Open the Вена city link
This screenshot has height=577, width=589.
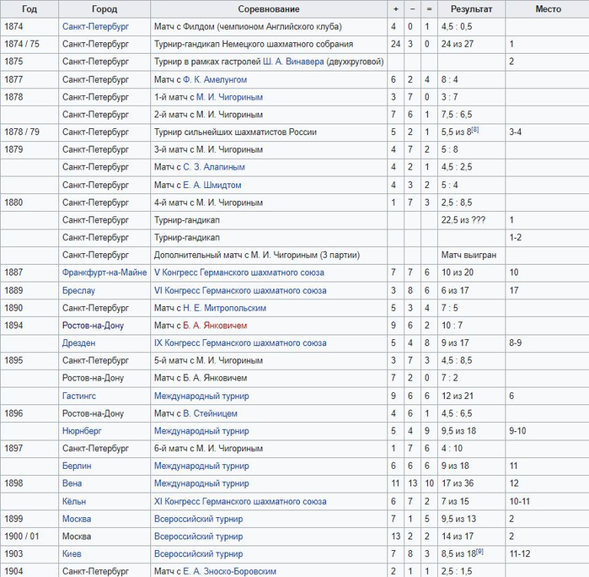click(x=72, y=483)
